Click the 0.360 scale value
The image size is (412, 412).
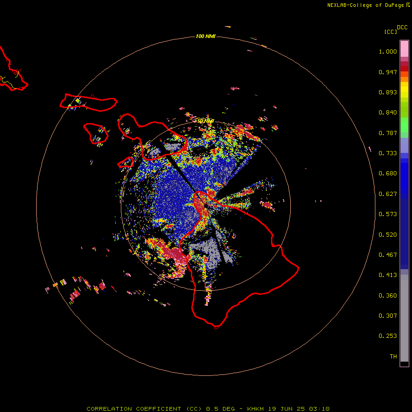point(388,296)
